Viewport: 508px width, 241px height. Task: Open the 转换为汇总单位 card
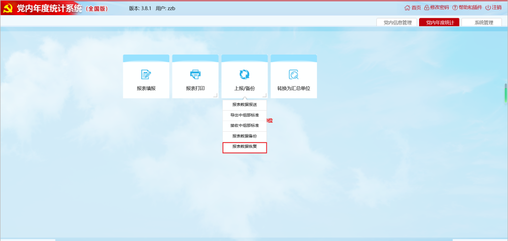pyautogui.click(x=294, y=77)
